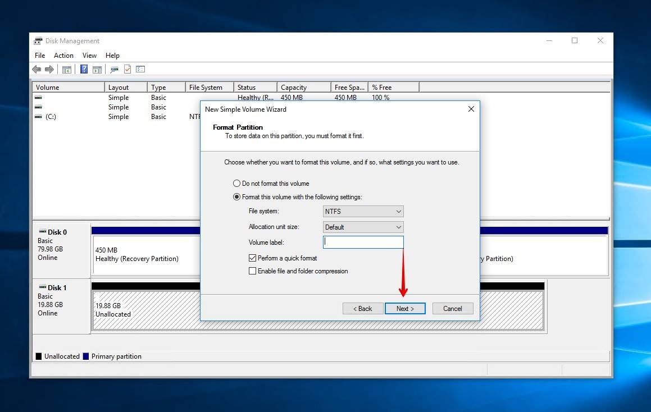
Task: Uncheck 'Perform a quick format' checkbox
Action: [252, 258]
